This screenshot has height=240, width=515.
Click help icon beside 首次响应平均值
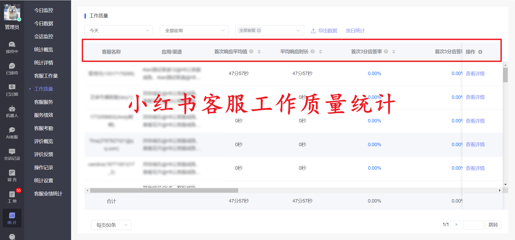tap(251, 52)
